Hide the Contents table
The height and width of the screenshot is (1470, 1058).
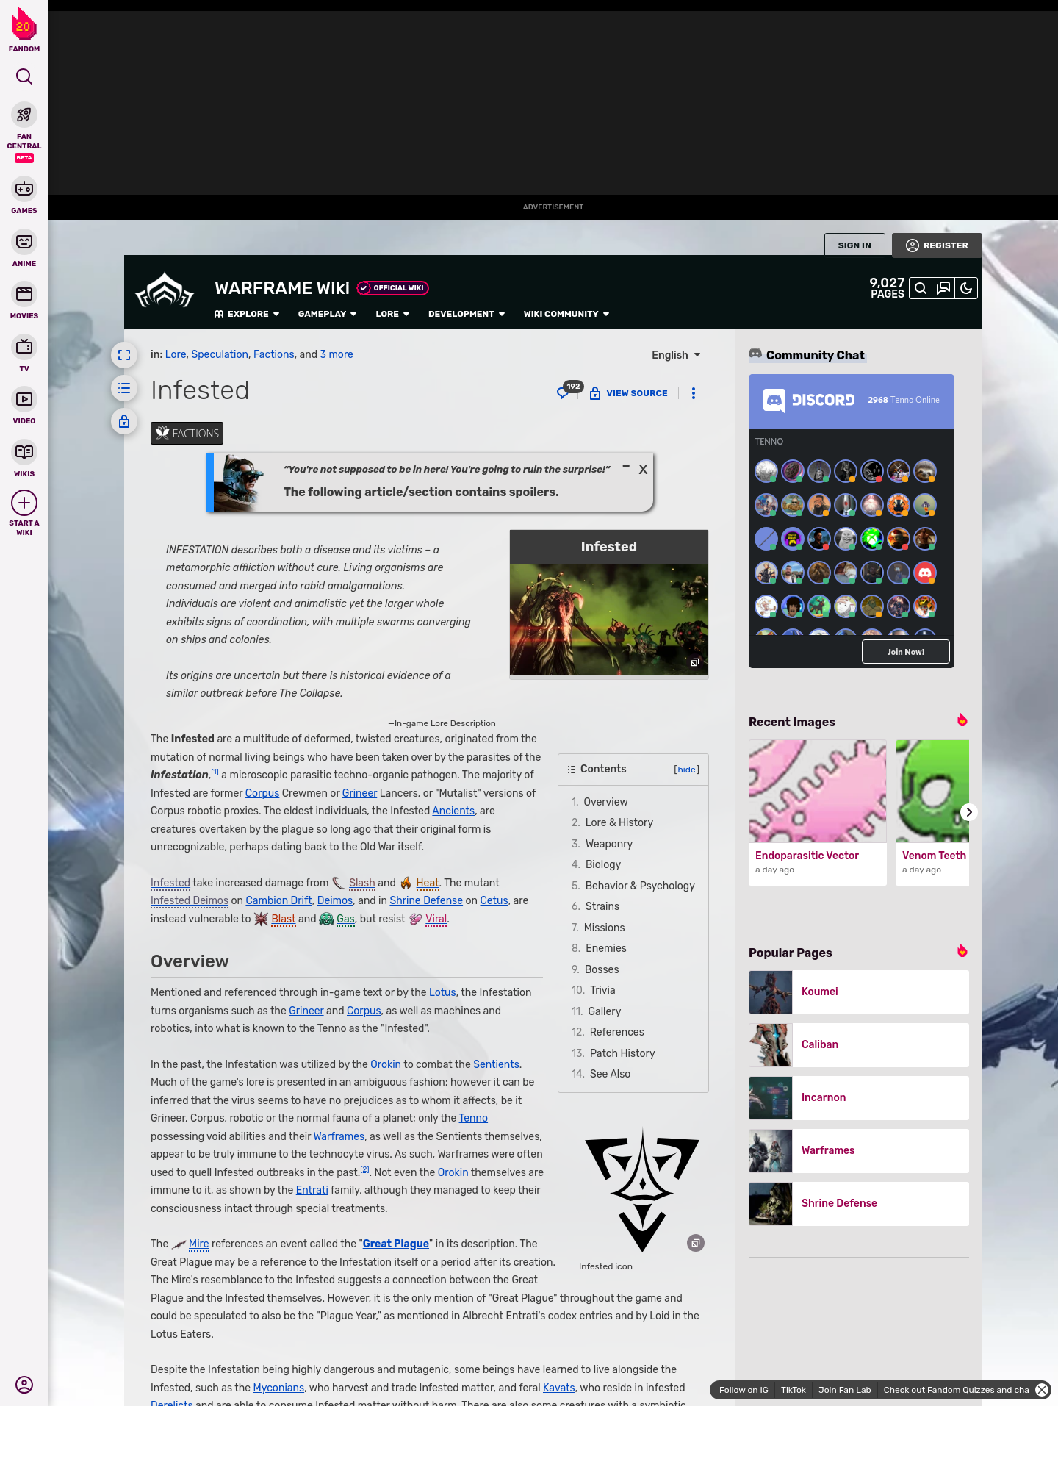(x=686, y=770)
